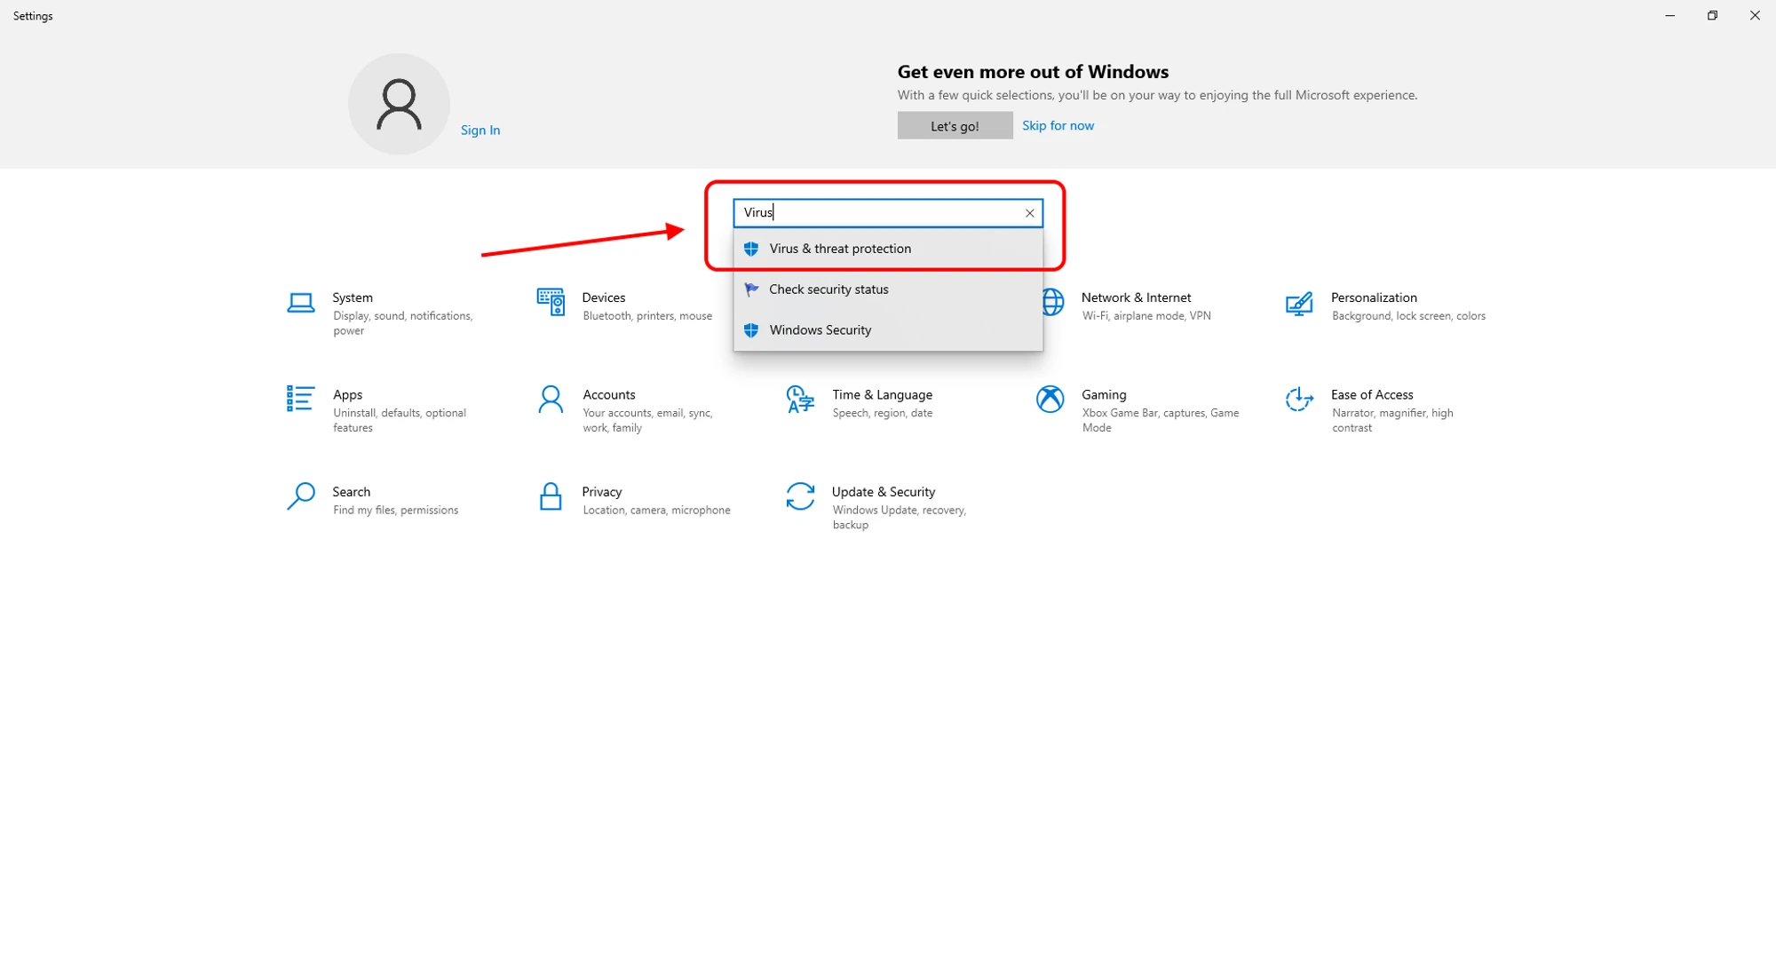Open Ease of Access icon

pos(1299,400)
